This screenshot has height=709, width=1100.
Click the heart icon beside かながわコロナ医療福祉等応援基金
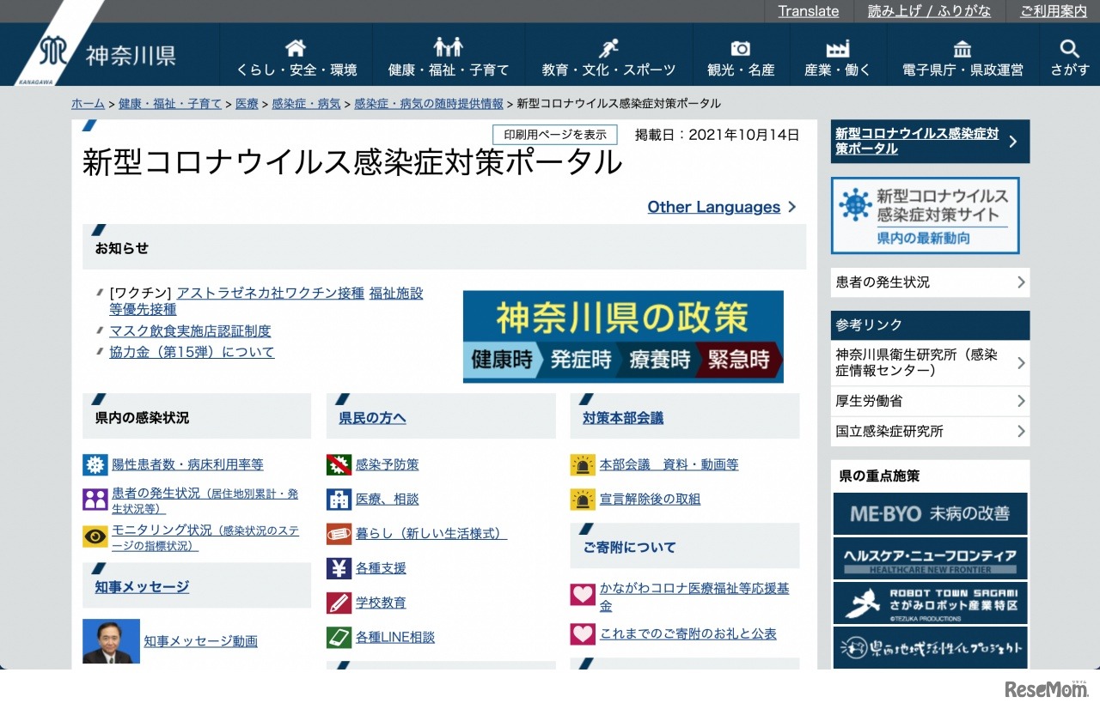click(583, 594)
